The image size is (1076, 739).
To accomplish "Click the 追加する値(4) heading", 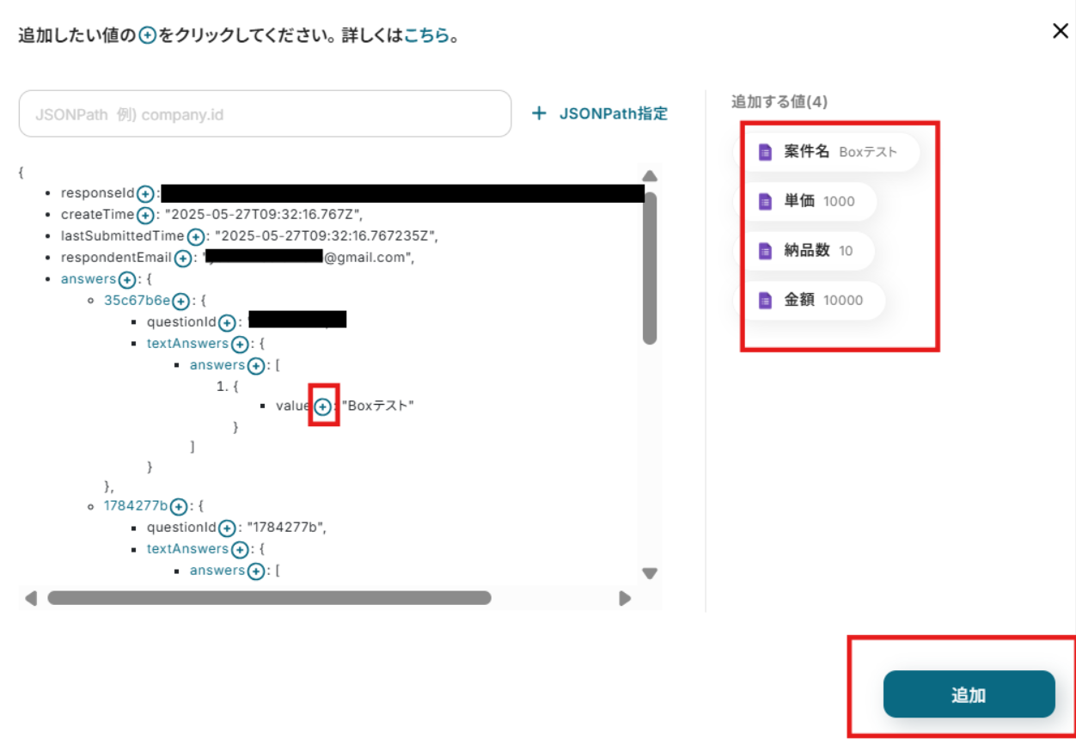I will [x=779, y=102].
